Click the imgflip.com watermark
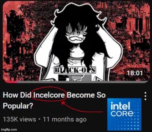The width and height of the screenshot is (152, 132). click(9, 129)
